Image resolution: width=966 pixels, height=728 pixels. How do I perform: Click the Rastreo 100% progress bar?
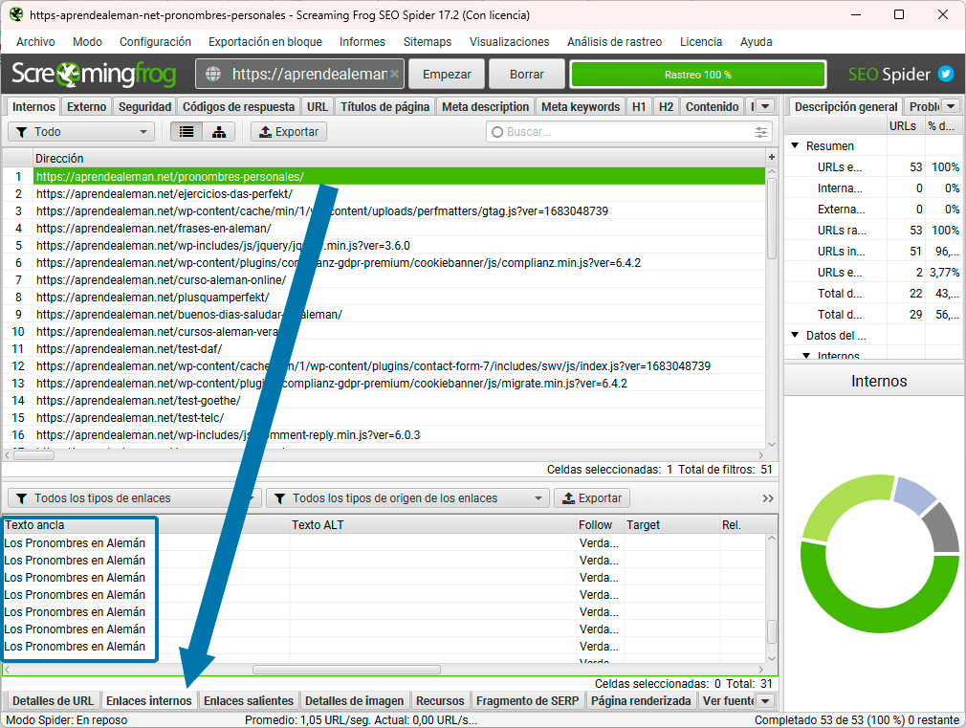[x=697, y=75]
